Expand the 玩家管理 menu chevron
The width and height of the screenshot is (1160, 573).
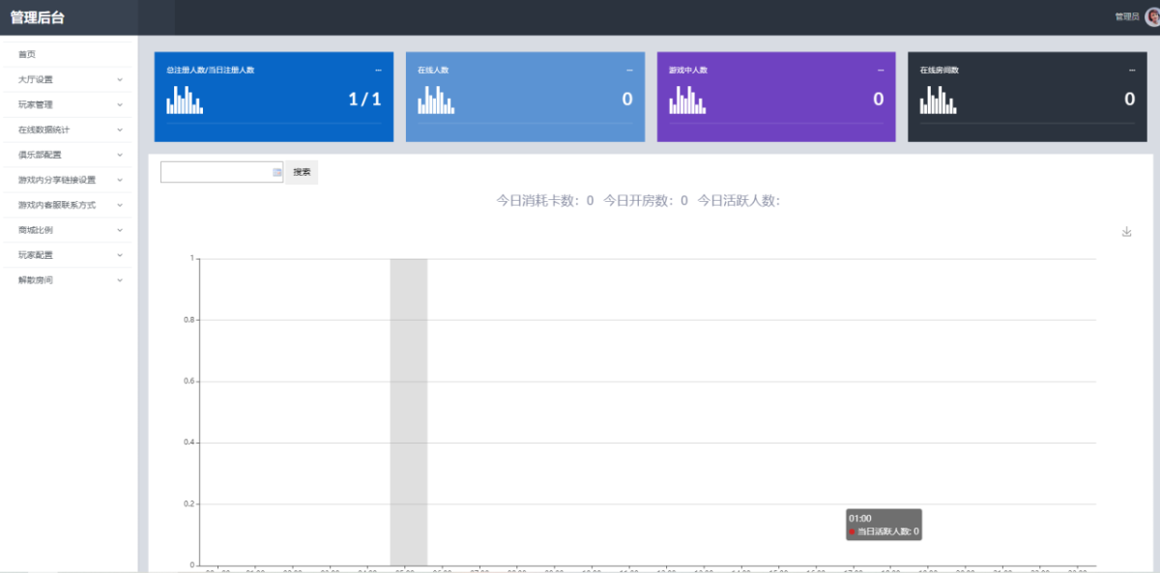[x=120, y=104]
